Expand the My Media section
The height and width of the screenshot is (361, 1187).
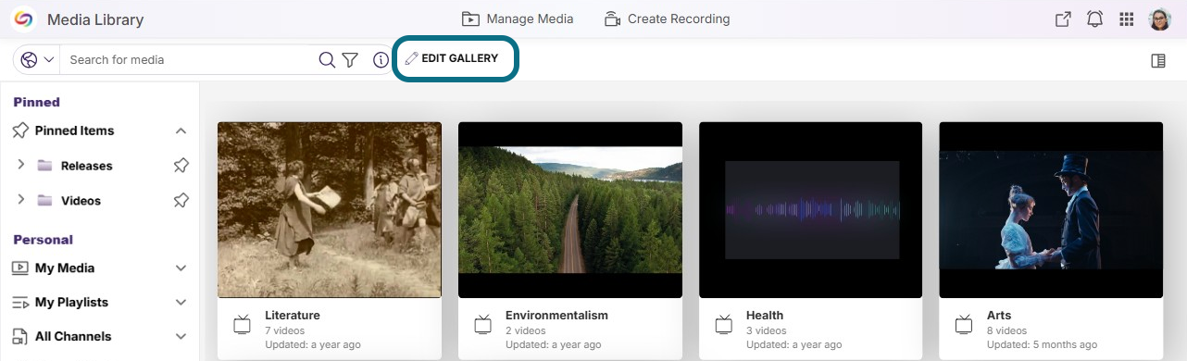pyautogui.click(x=181, y=268)
